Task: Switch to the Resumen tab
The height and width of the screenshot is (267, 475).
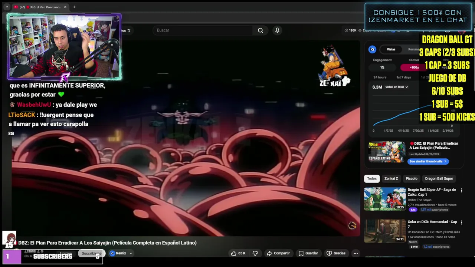Action: (414, 49)
